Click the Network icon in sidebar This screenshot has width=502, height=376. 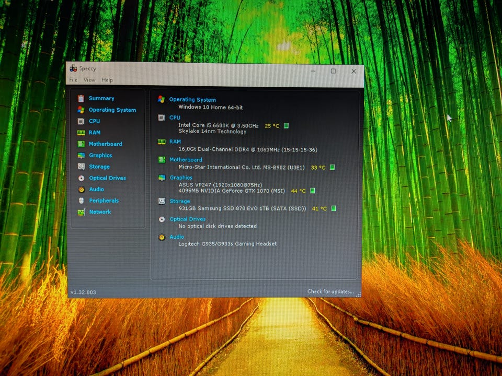click(x=82, y=212)
